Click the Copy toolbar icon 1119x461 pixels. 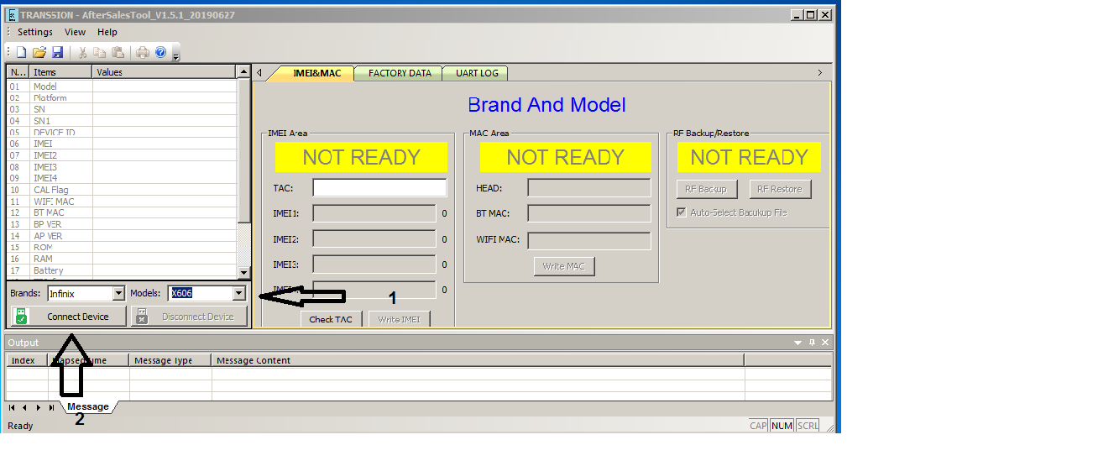tap(100, 52)
